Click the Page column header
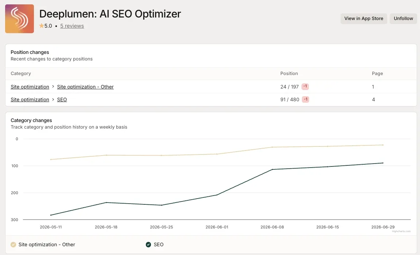Screen dimensions: 420x255 (377, 73)
